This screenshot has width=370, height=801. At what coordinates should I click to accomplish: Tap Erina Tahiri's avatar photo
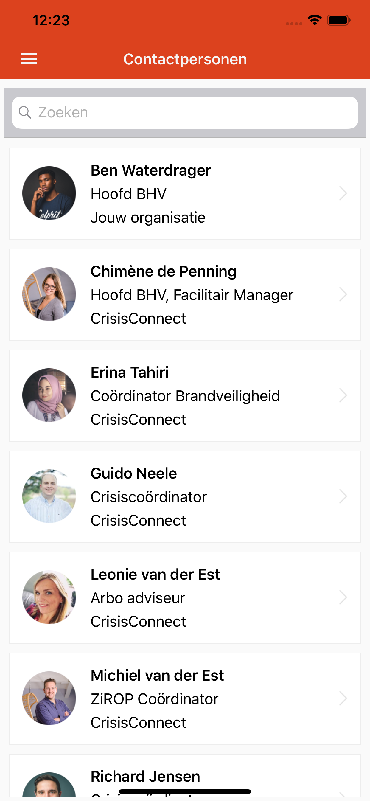[x=49, y=395]
